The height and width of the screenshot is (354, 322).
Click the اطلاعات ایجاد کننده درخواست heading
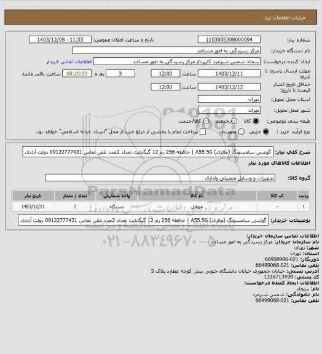coord(281,283)
